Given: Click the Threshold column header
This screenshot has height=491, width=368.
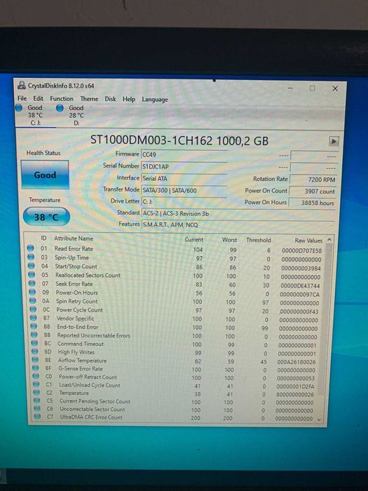Looking at the screenshot, I should pos(259,240).
